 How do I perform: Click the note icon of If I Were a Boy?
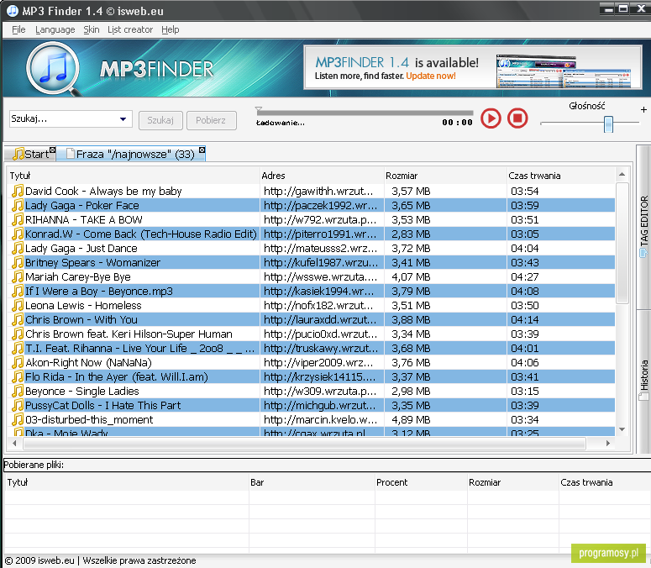[x=18, y=291]
